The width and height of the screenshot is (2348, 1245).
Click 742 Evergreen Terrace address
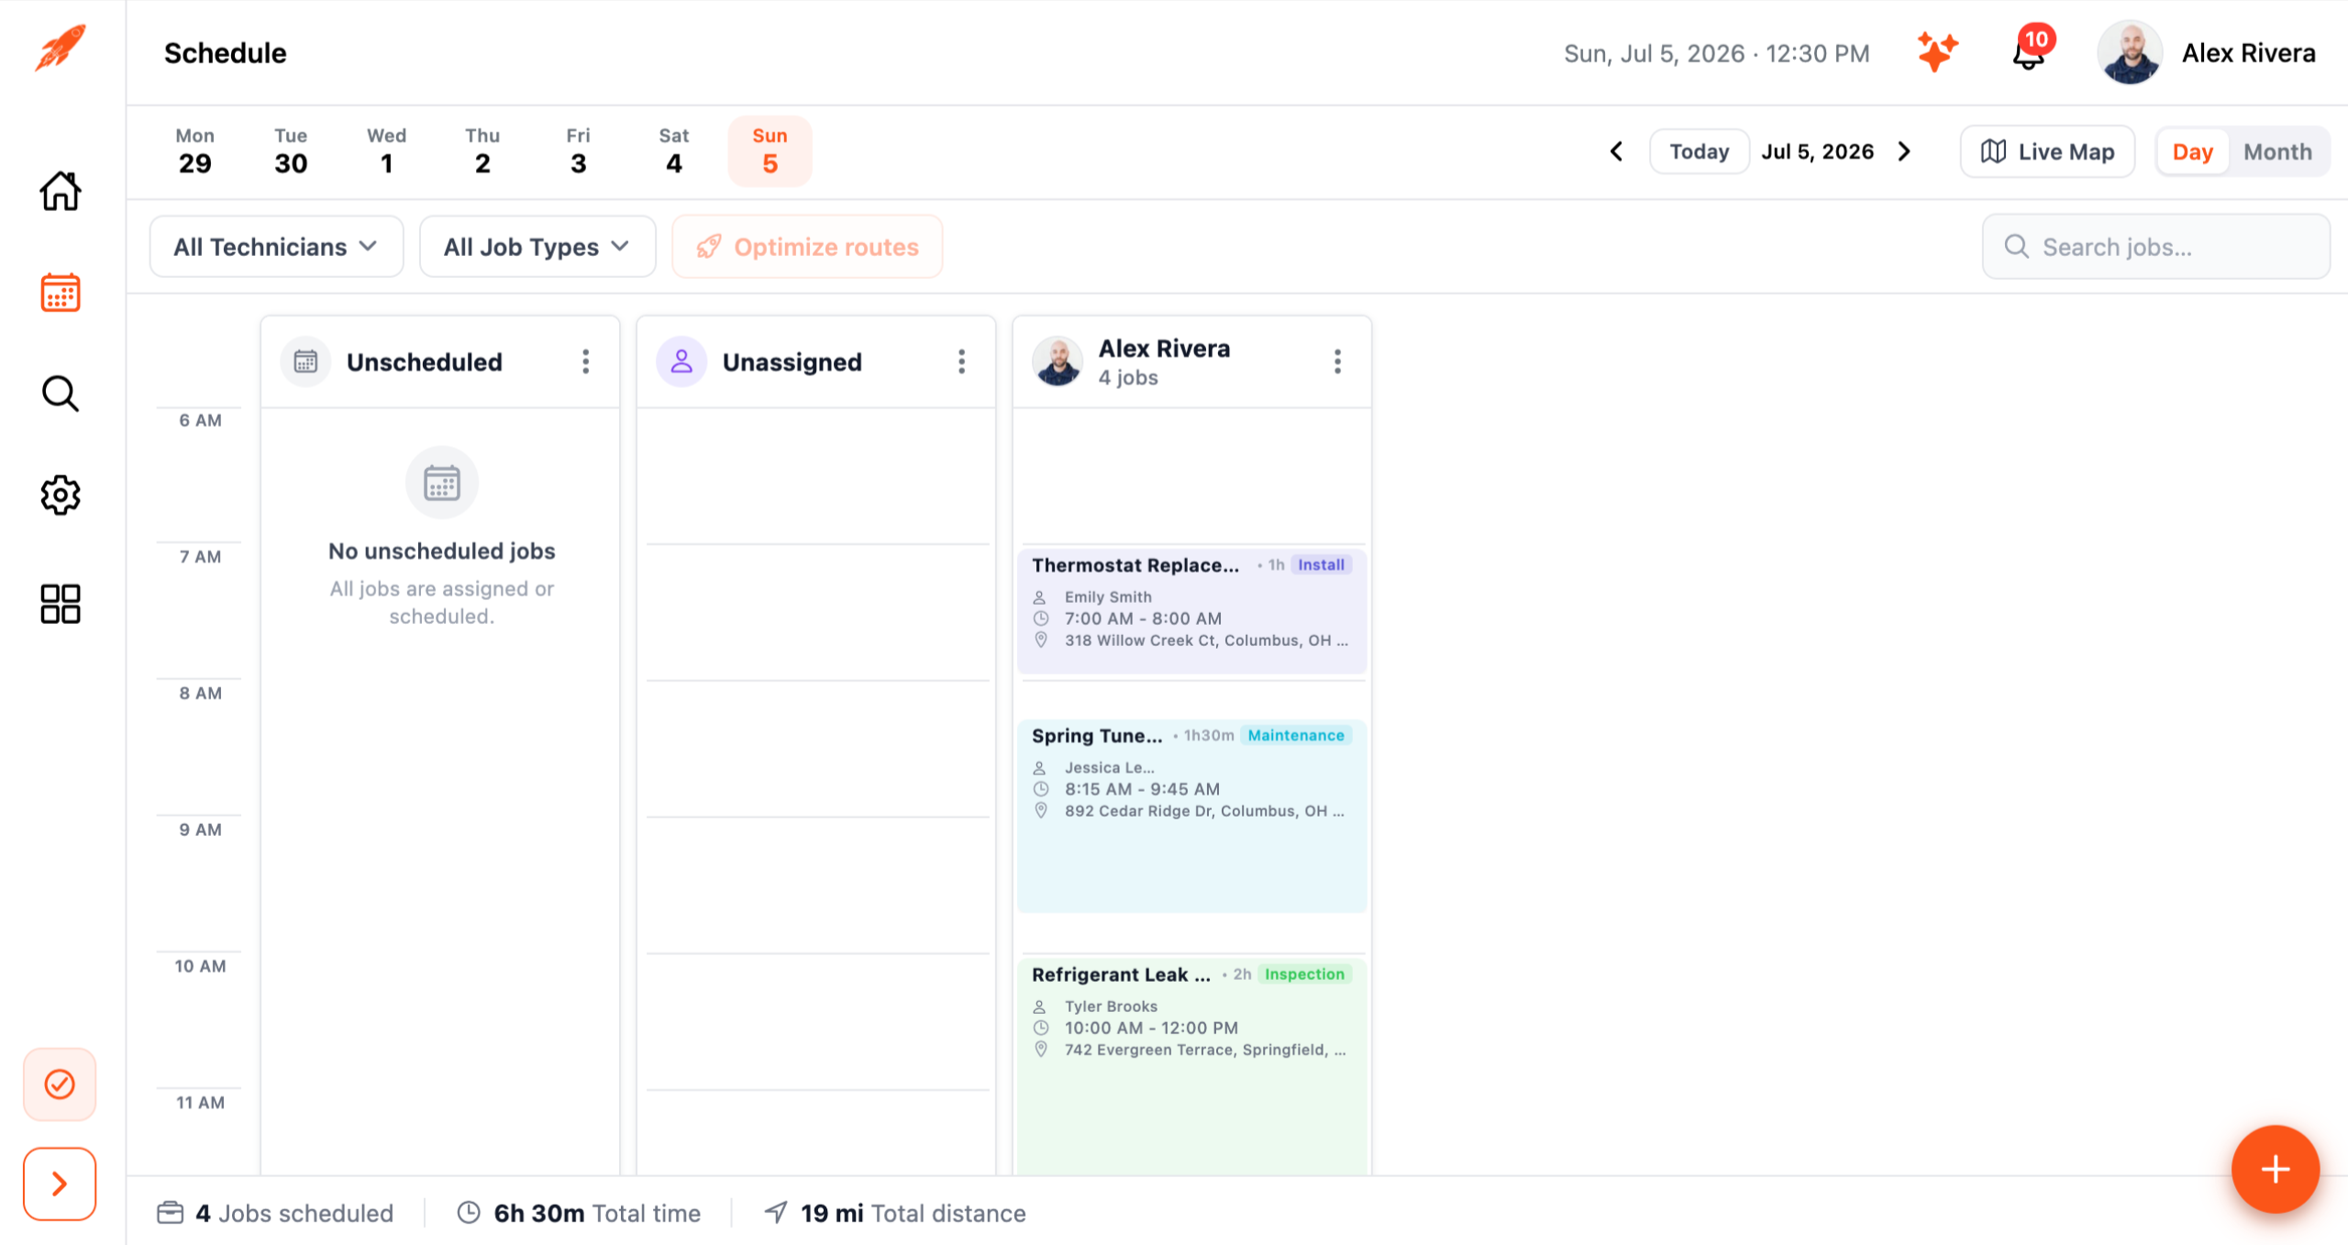point(1205,1050)
